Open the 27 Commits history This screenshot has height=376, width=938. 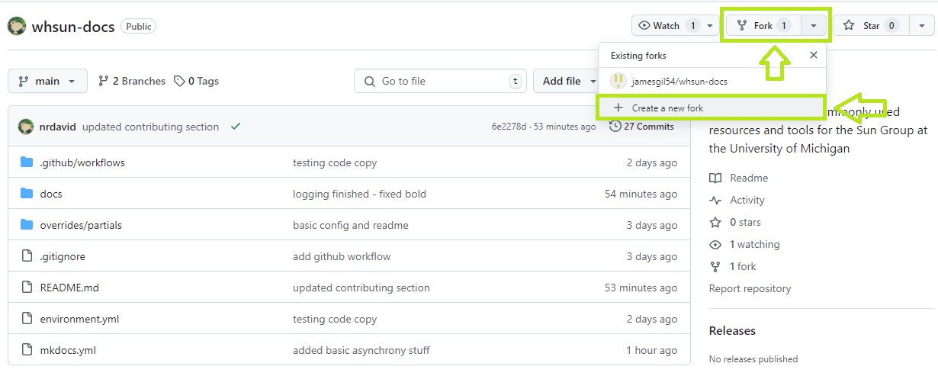642,127
